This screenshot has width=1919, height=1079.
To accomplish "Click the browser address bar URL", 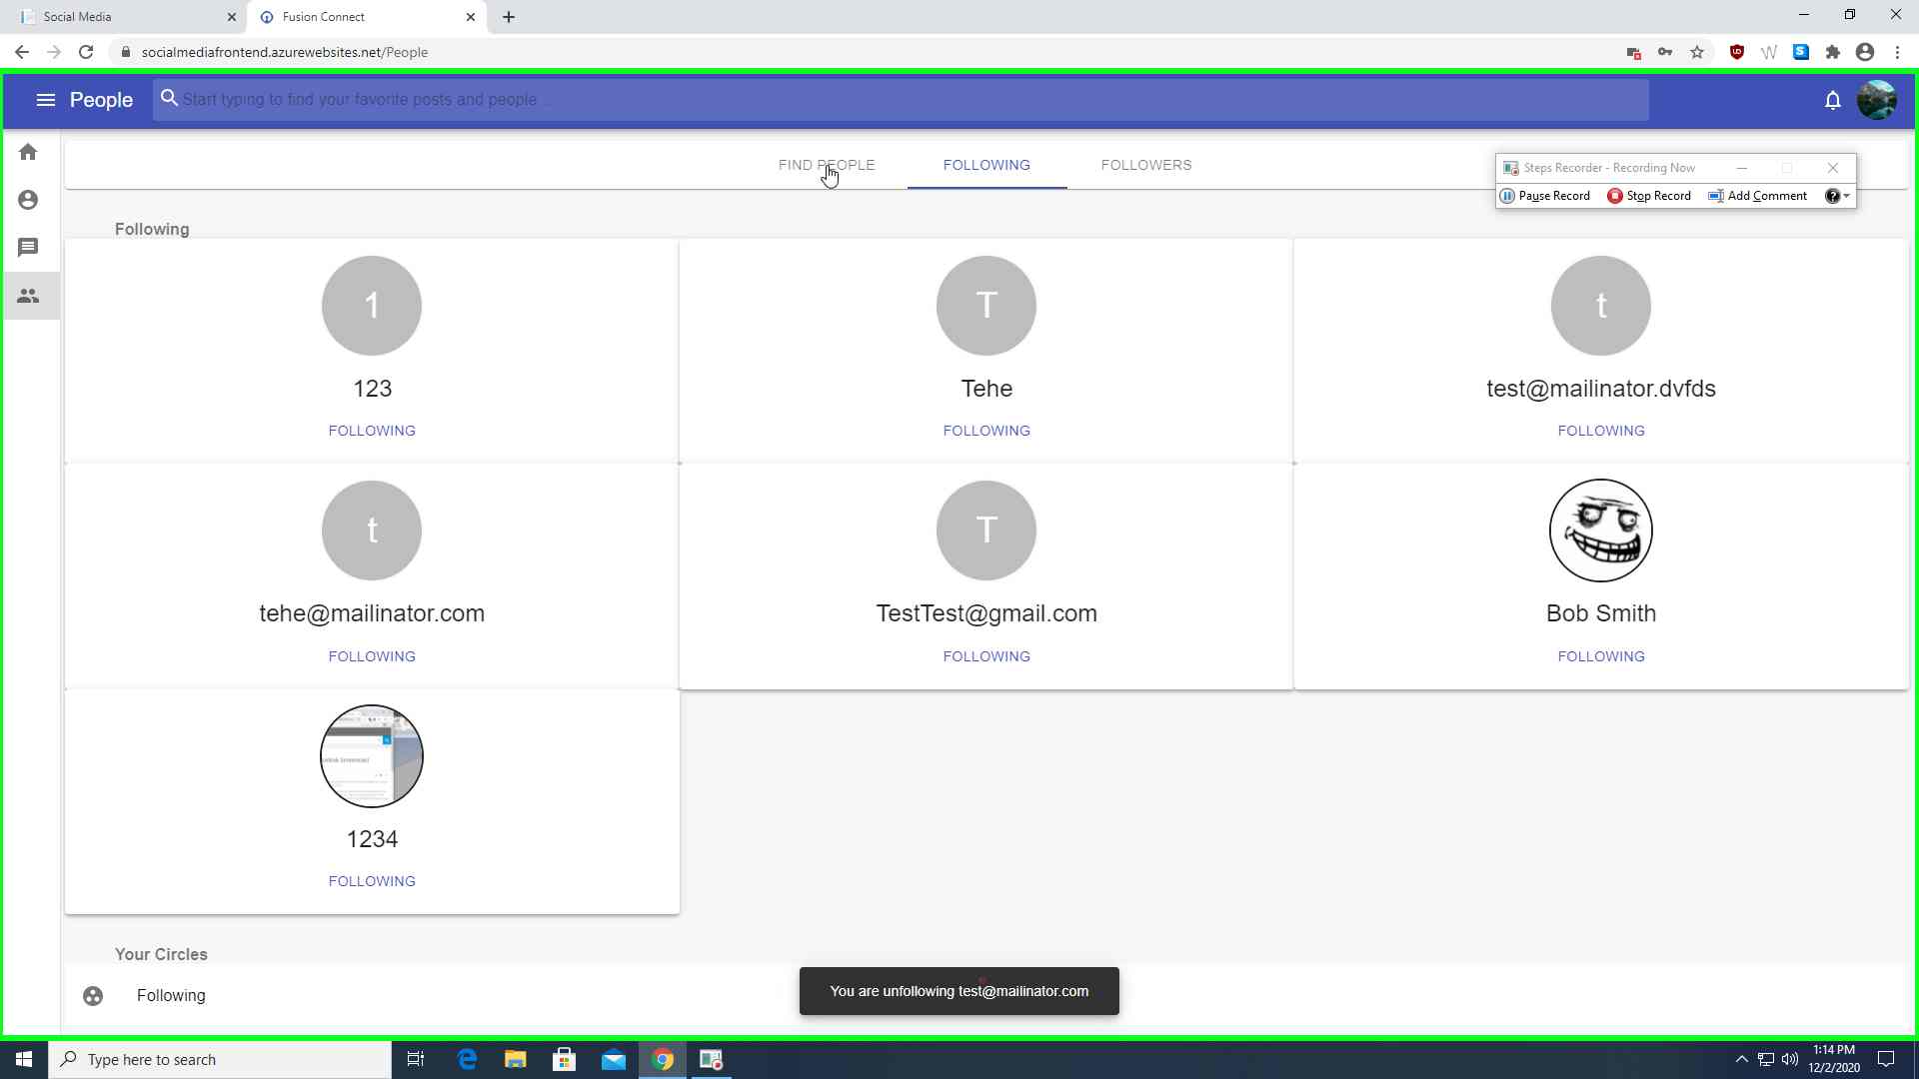I will [285, 52].
